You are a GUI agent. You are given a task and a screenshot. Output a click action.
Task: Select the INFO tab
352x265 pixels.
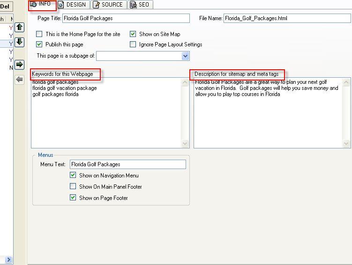coord(42,5)
